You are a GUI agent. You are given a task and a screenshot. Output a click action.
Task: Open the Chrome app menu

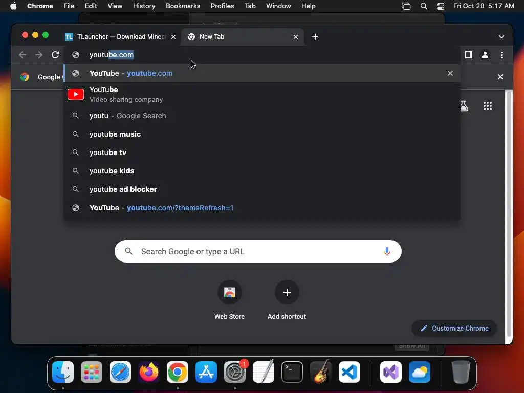point(40,6)
